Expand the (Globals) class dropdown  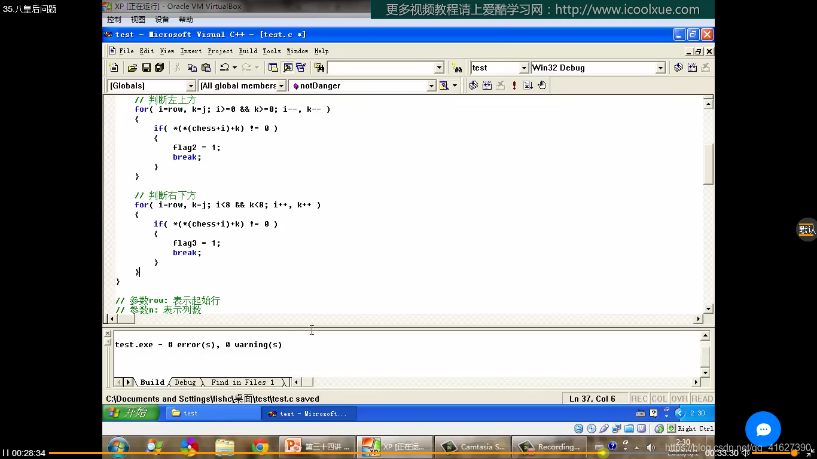191,85
